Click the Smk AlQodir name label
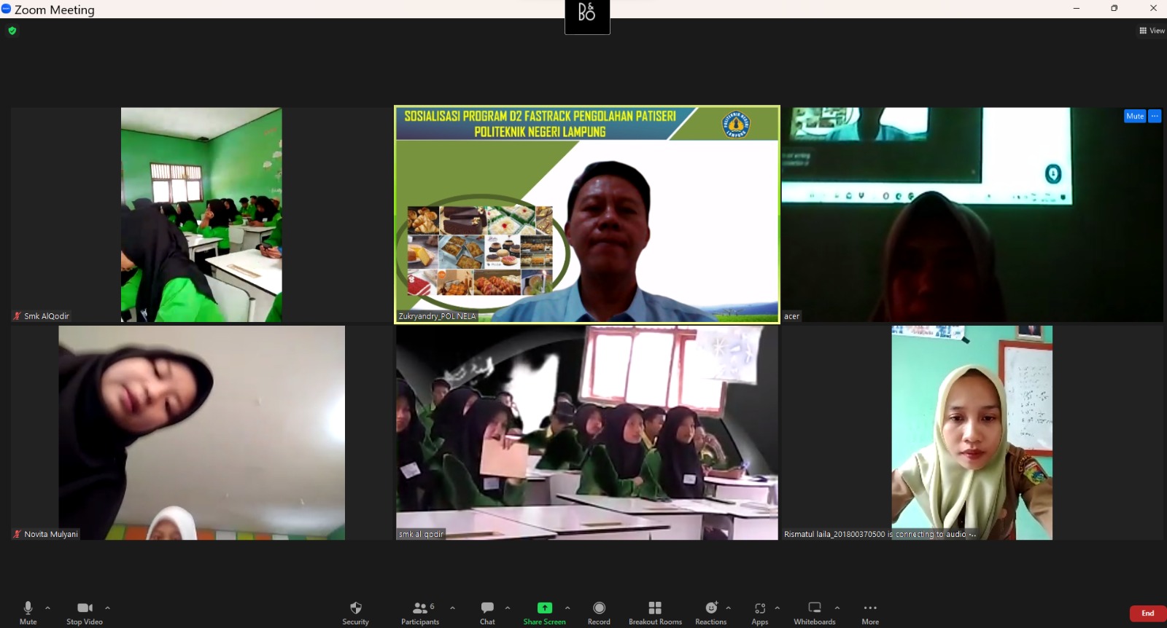This screenshot has width=1167, height=628. click(x=47, y=316)
